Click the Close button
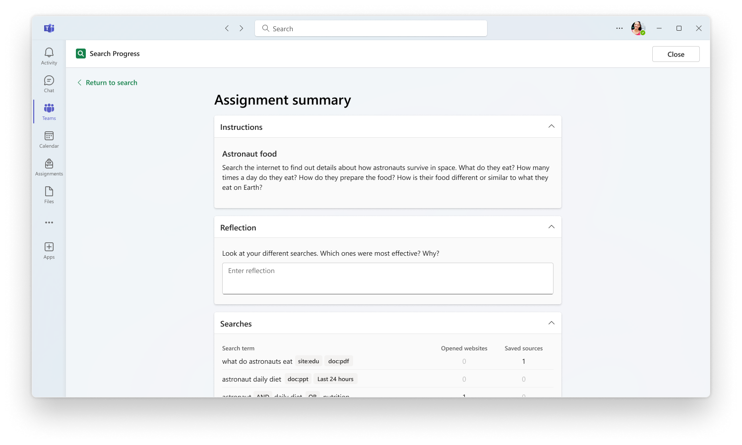The height and width of the screenshot is (445, 742). coord(676,54)
